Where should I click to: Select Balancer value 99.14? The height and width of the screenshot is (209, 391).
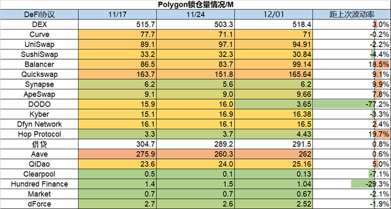[x=274, y=64]
